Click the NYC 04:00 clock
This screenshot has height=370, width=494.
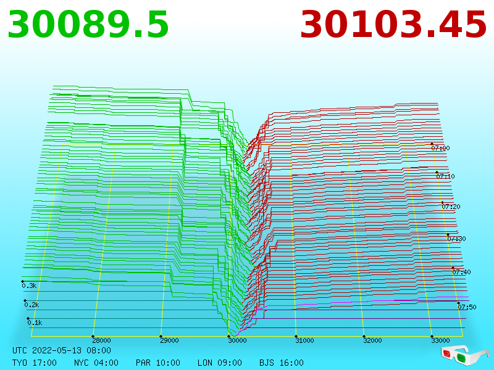point(96,363)
